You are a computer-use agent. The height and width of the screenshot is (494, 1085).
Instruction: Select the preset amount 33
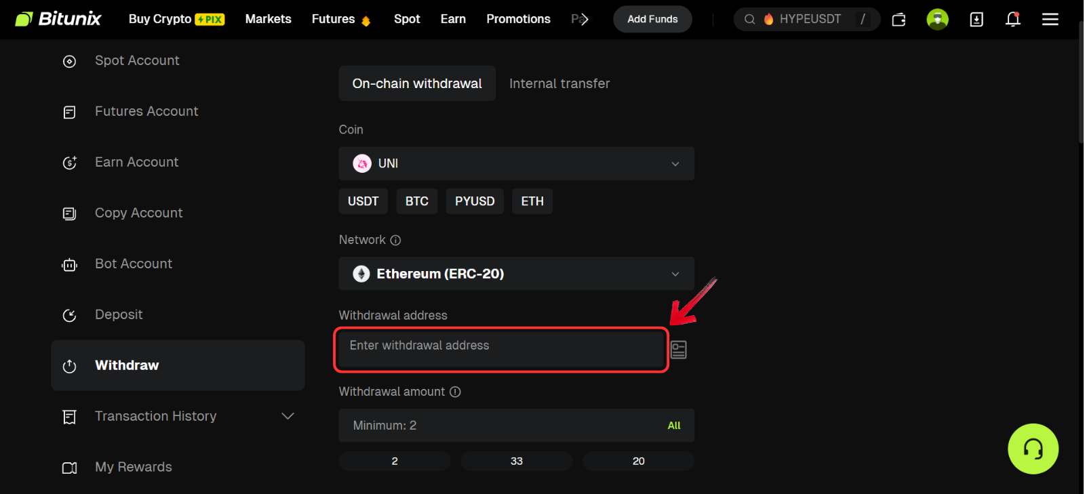pyautogui.click(x=516, y=461)
